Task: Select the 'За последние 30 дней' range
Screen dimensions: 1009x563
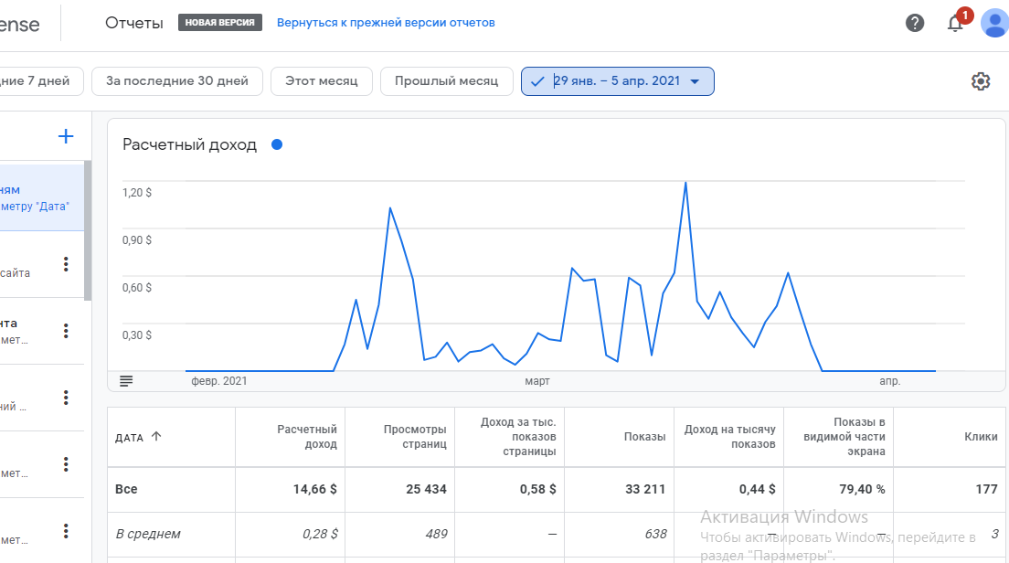Action: [177, 81]
